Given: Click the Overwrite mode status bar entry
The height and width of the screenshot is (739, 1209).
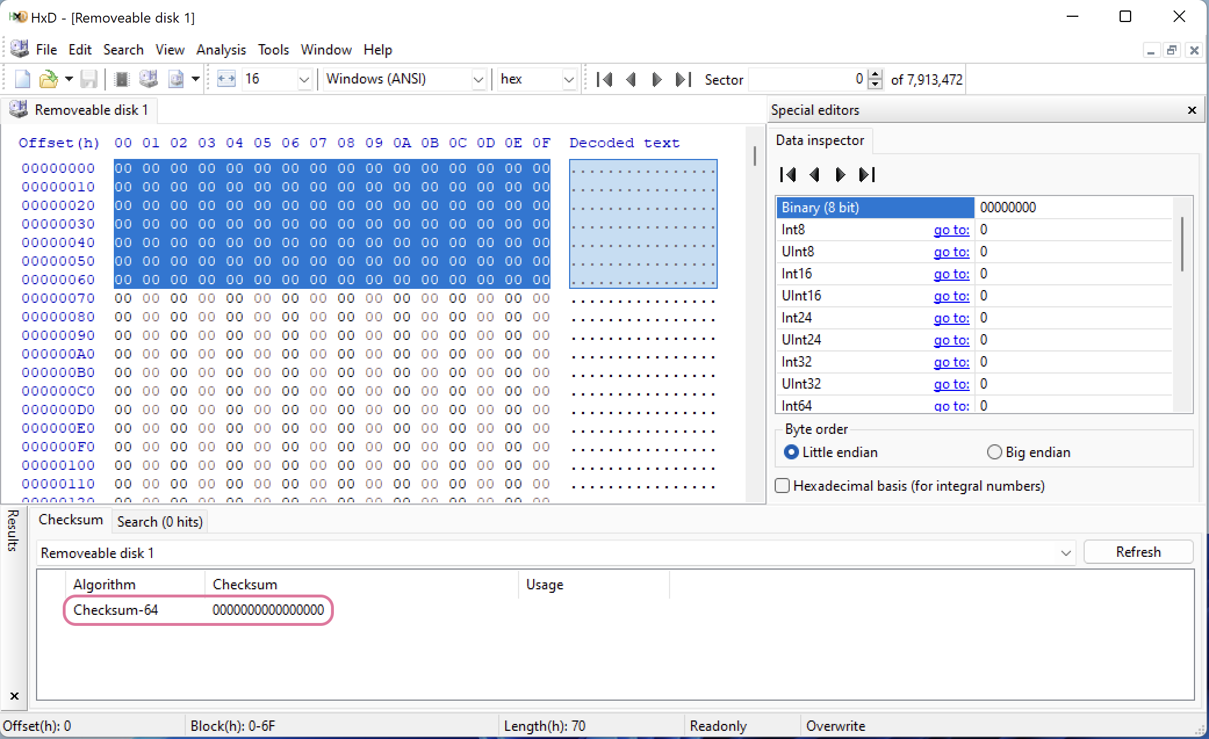Looking at the screenshot, I should 835,726.
